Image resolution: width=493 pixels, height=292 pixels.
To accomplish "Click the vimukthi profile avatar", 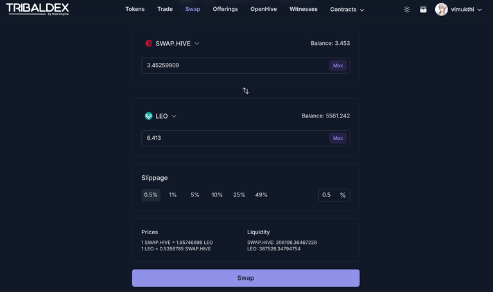I will click(441, 10).
